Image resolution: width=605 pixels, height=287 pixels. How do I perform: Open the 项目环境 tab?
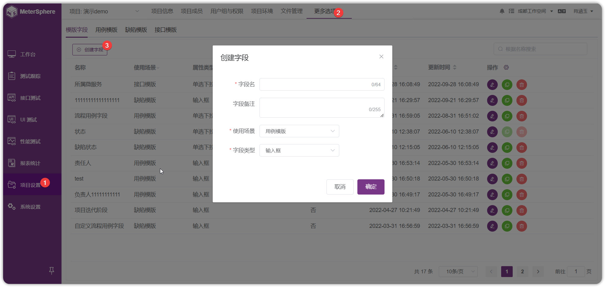click(x=262, y=11)
